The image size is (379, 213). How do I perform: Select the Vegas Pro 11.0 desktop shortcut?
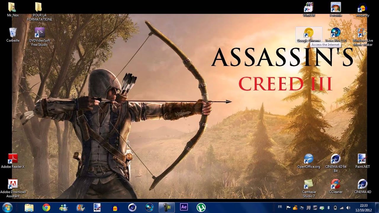click(335, 35)
